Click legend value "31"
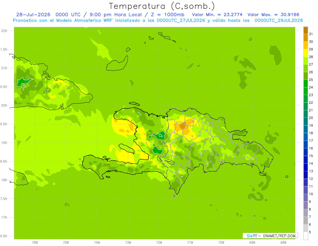Viewport: 318px width, 246px height. click(x=311, y=34)
